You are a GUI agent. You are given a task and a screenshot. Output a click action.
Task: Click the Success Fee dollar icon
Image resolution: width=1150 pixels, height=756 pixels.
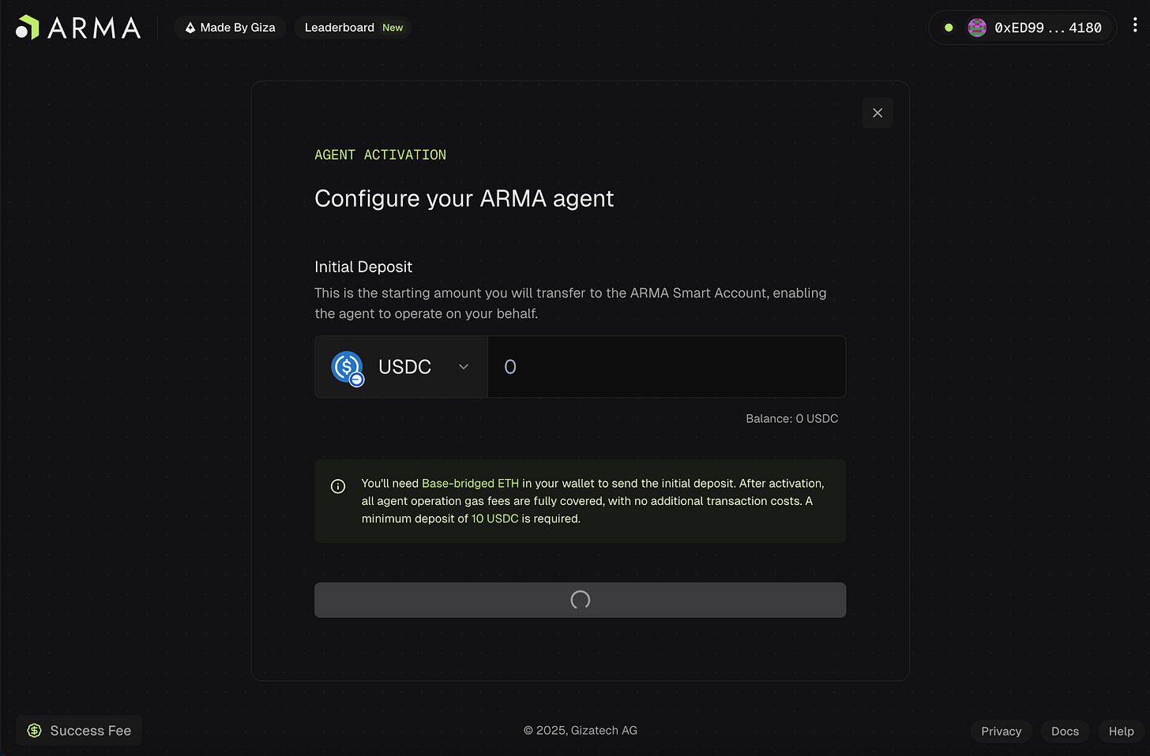coord(34,731)
